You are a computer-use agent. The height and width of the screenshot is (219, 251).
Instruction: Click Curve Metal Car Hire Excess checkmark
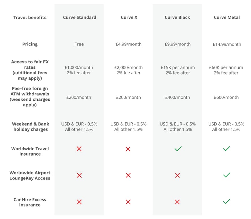[x=227, y=201]
